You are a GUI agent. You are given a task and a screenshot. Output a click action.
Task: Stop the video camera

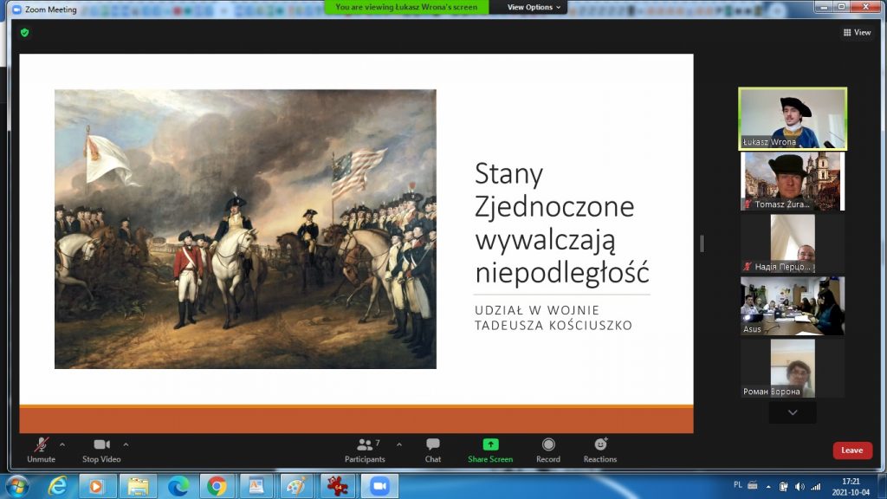pos(101,445)
